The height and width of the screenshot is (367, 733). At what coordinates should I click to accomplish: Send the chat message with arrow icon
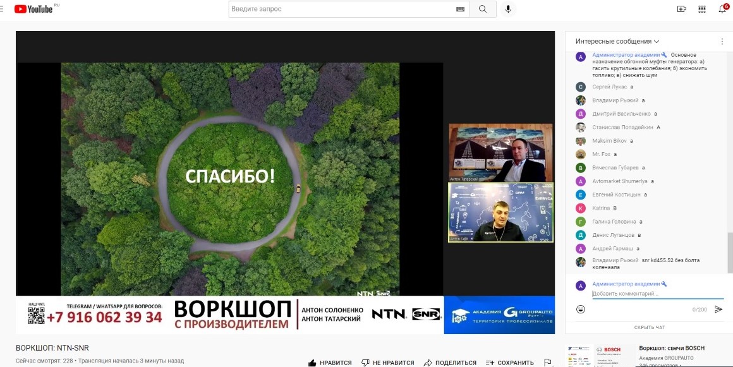coord(718,309)
